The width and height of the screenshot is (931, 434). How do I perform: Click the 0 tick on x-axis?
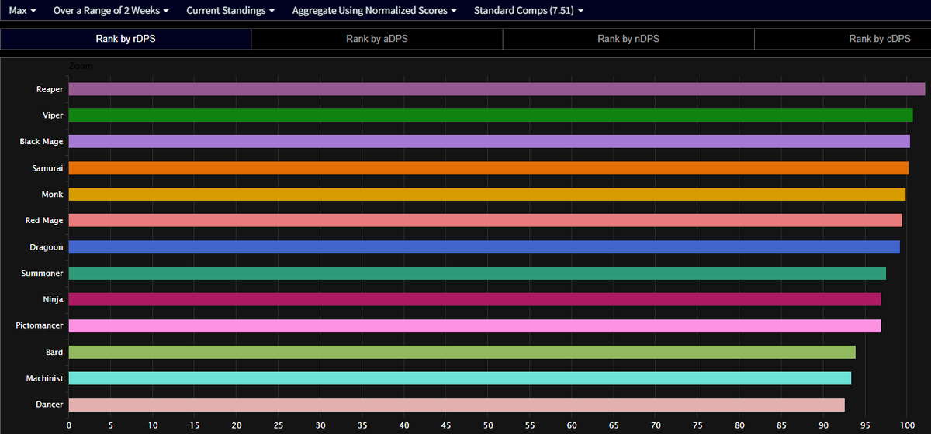[69, 425]
